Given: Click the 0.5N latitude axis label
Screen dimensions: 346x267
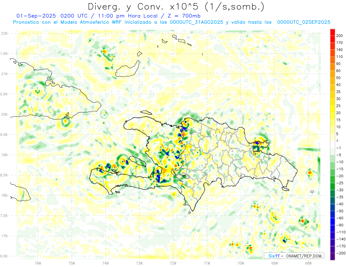Looking at the screenshot, I should [x=4, y=94].
